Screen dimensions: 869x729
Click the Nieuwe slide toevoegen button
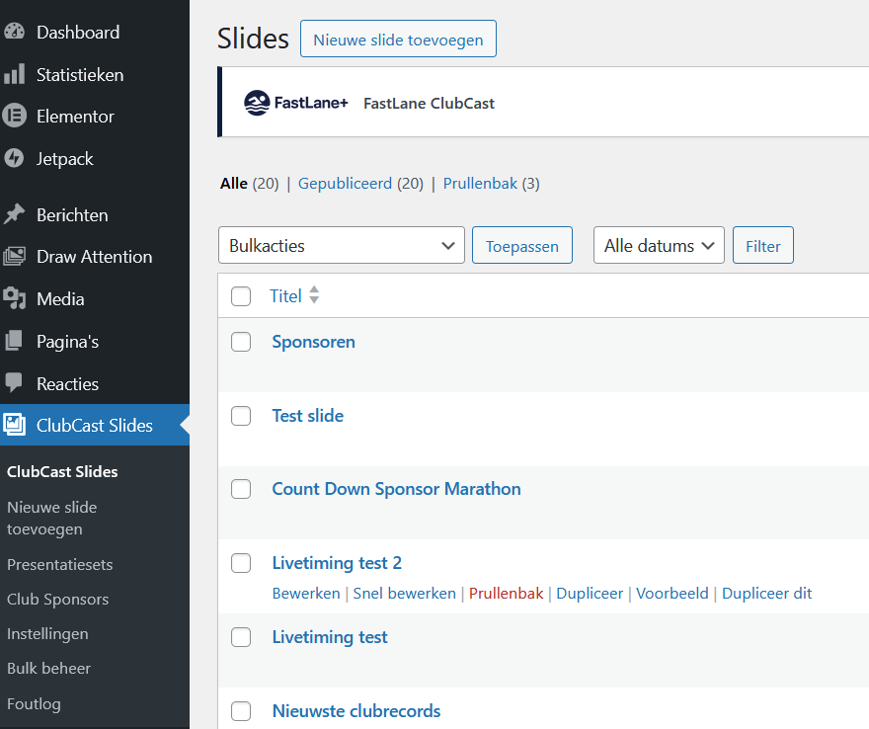tap(398, 40)
